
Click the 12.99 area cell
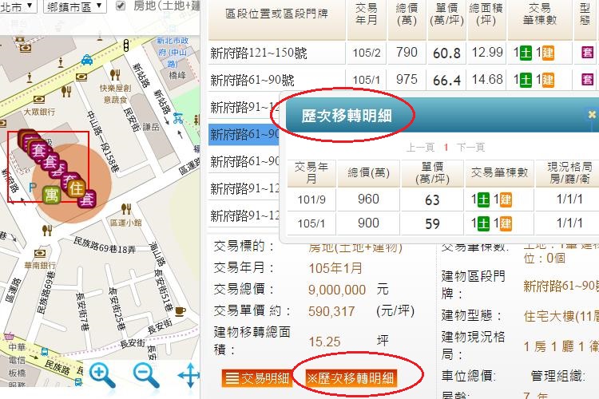click(x=486, y=53)
